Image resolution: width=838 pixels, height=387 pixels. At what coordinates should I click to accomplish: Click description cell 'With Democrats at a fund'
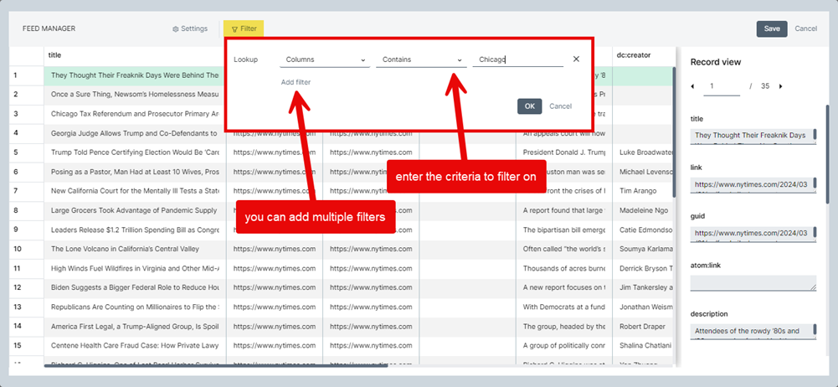click(x=564, y=307)
